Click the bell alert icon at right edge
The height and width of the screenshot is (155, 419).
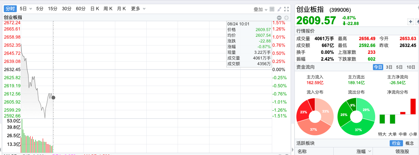[x=417, y=22]
